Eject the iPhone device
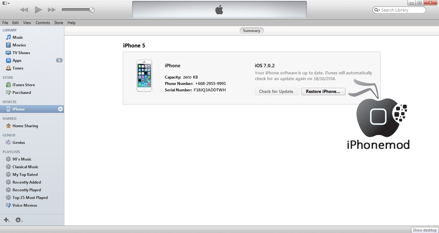 coord(60,109)
